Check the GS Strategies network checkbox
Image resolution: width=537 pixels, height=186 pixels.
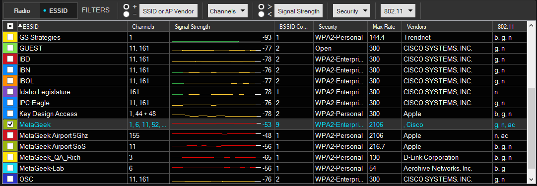10,37
